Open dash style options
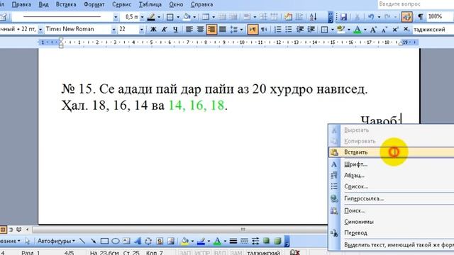Image resolution: width=454 pixels, height=255 pixels. pos(244,241)
